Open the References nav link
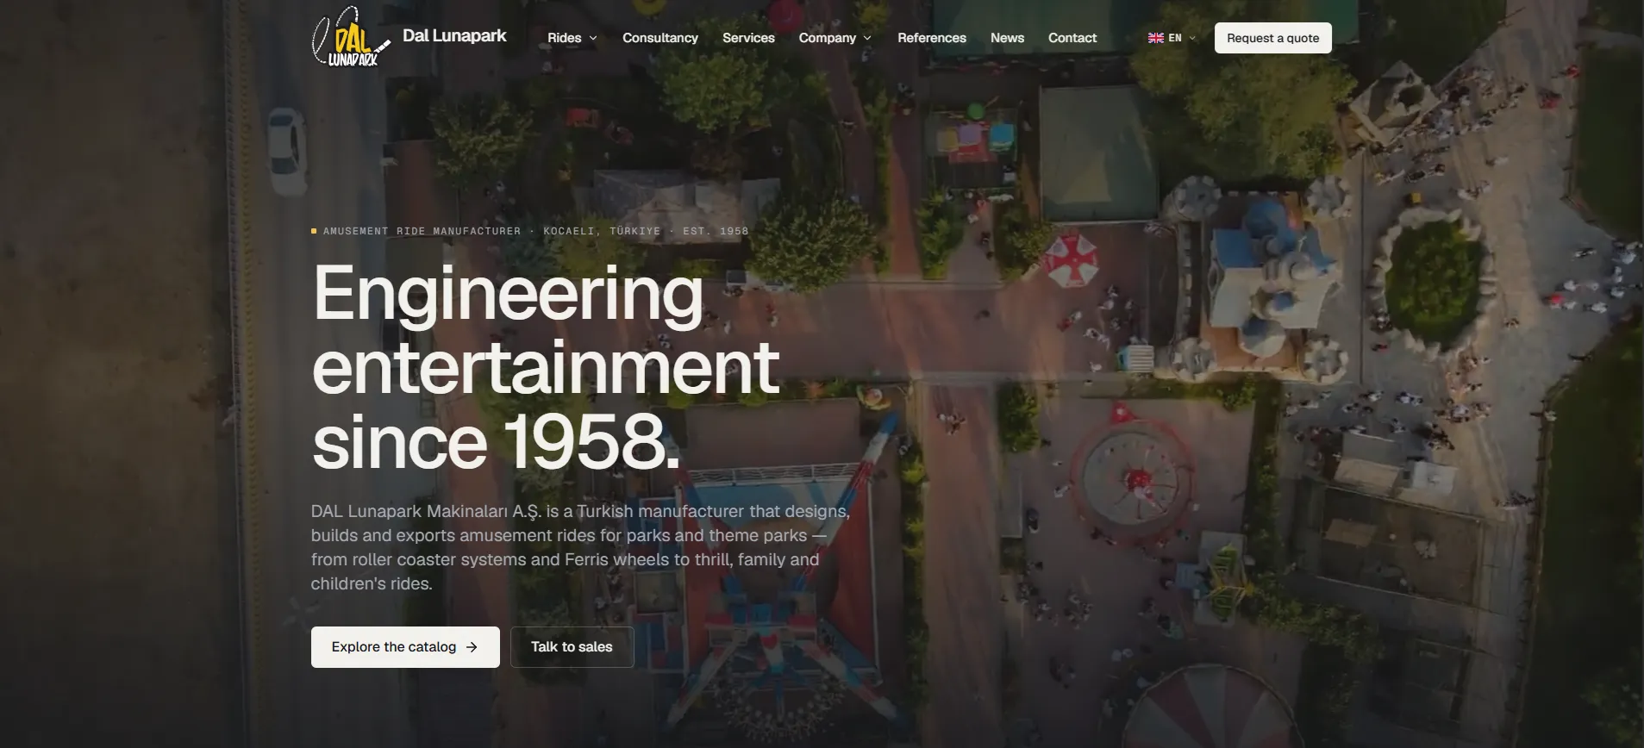This screenshot has height=748, width=1644. [932, 38]
